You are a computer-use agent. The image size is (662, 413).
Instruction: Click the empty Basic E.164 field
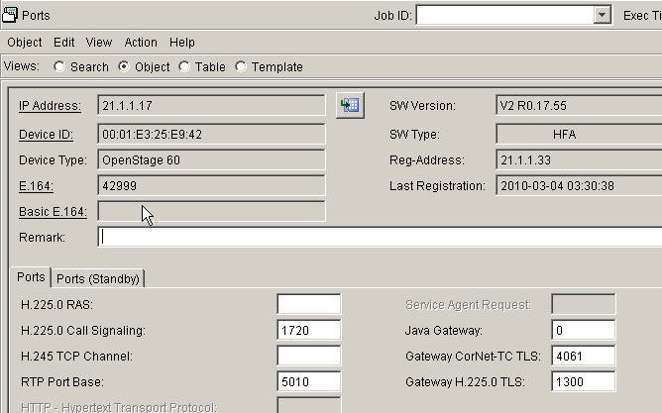(x=211, y=212)
